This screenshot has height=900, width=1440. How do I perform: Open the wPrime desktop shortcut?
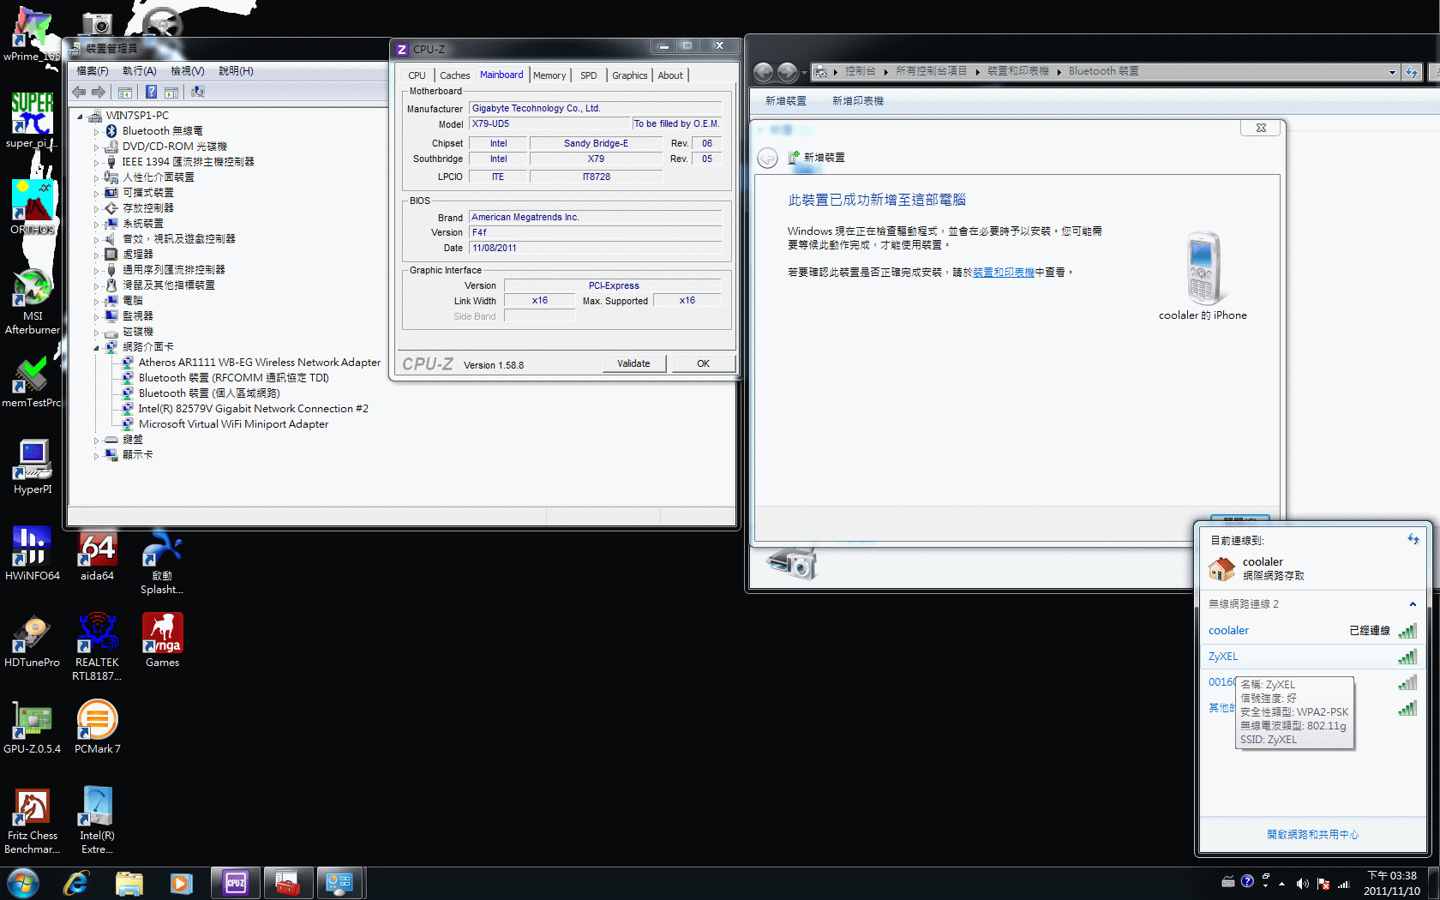tap(32, 34)
